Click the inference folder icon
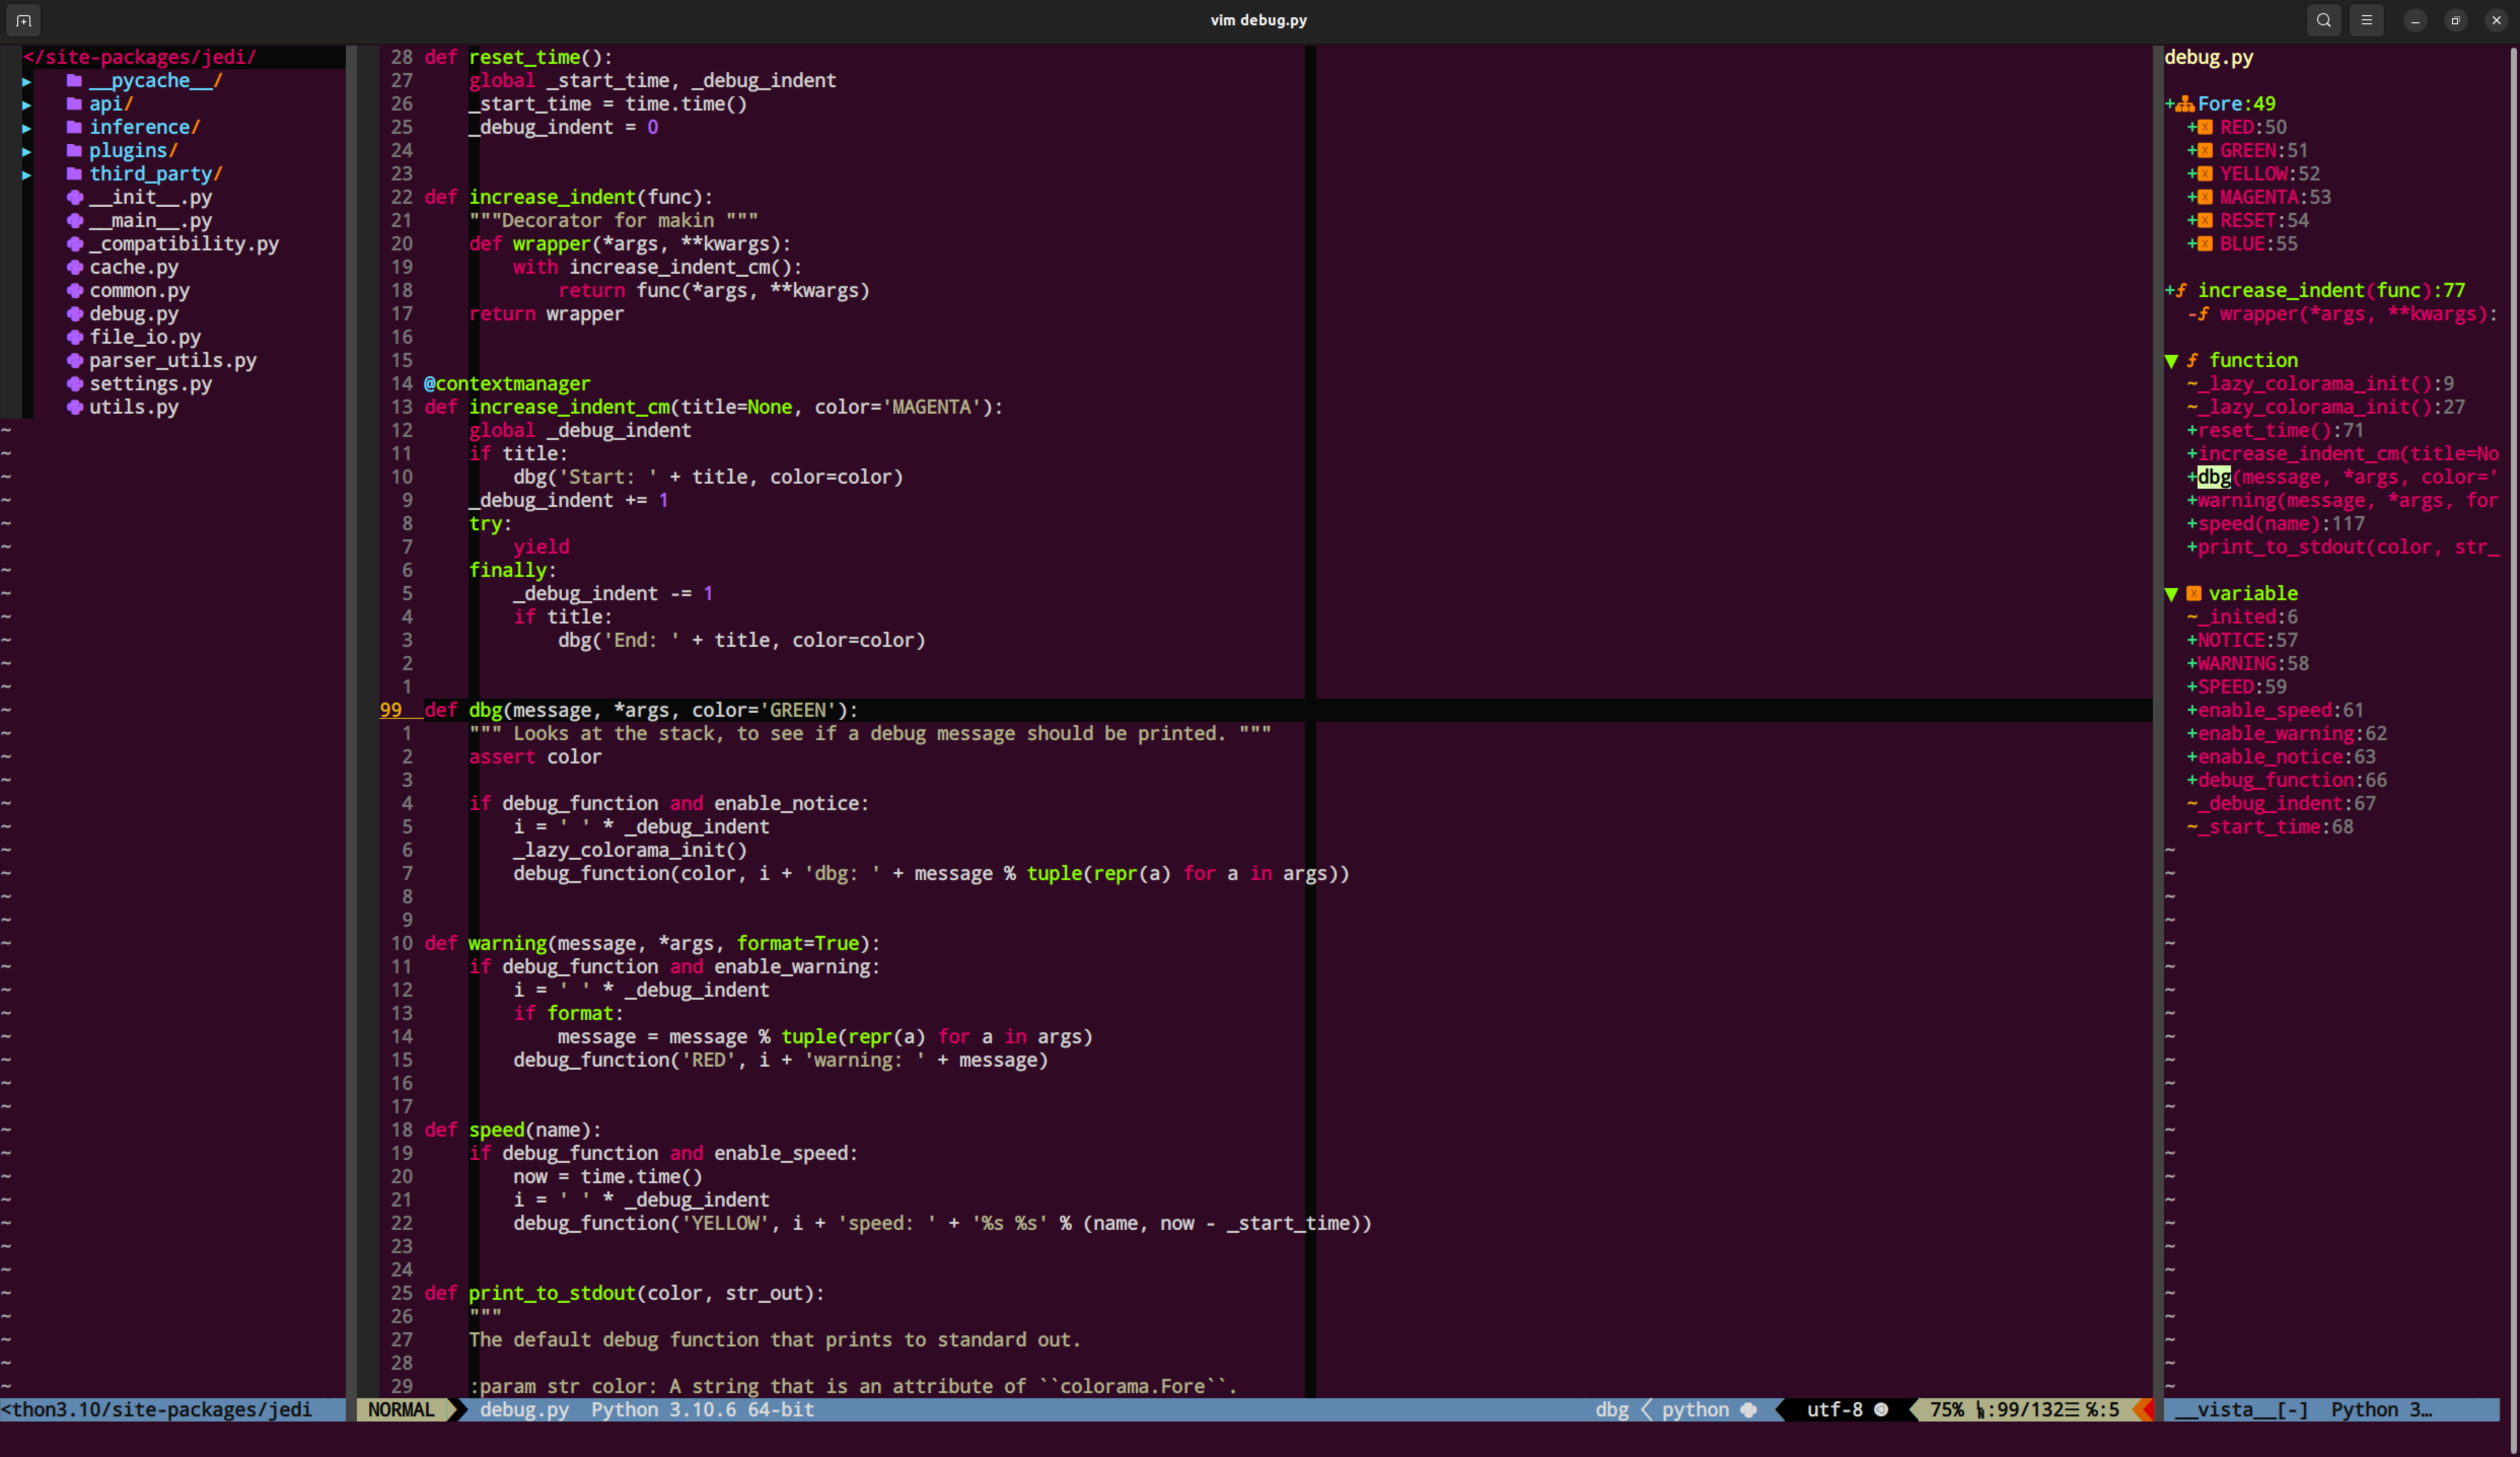This screenshot has width=2520, height=1457. (75, 127)
